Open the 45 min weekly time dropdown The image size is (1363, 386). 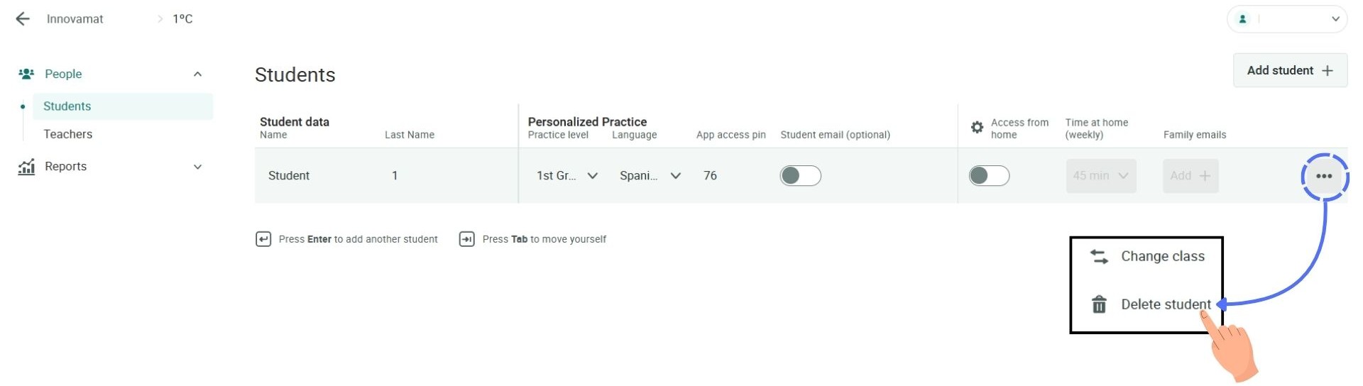pyautogui.click(x=1100, y=176)
